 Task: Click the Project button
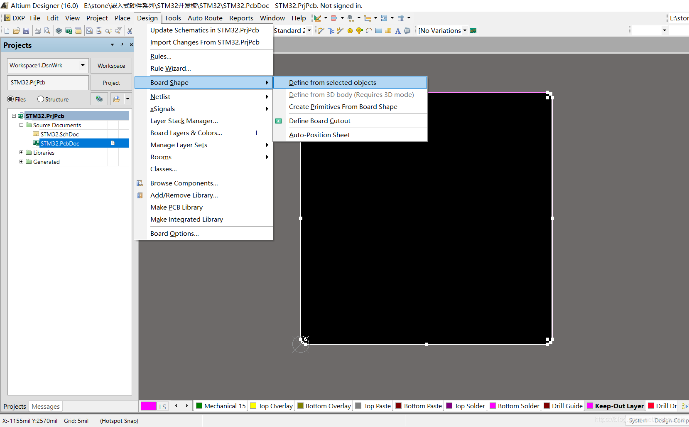[x=111, y=83]
